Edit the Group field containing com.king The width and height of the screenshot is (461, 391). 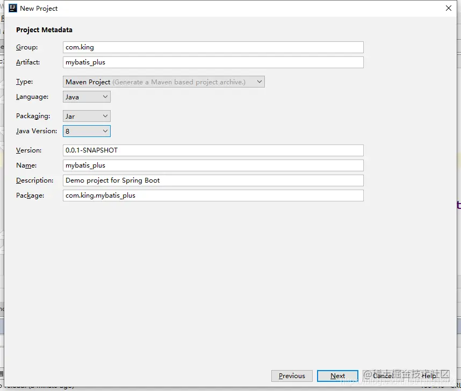213,47
